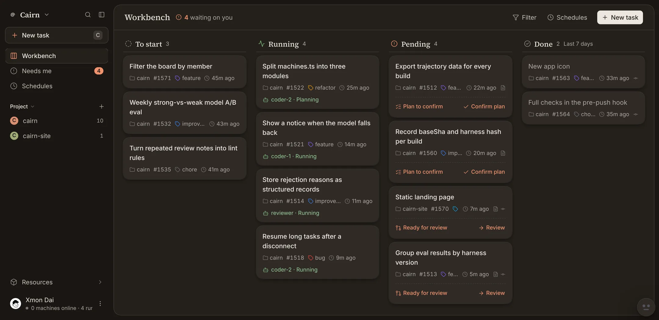This screenshot has width=659, height=320.
Task: Click the Running column pulse icon
Action: 261,44
